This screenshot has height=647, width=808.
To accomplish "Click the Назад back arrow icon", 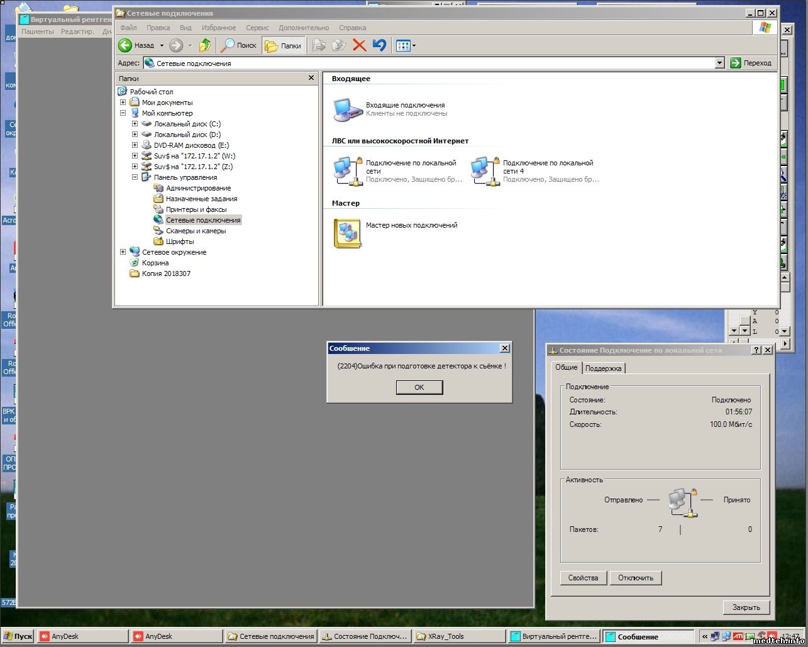I will (126, 45).
